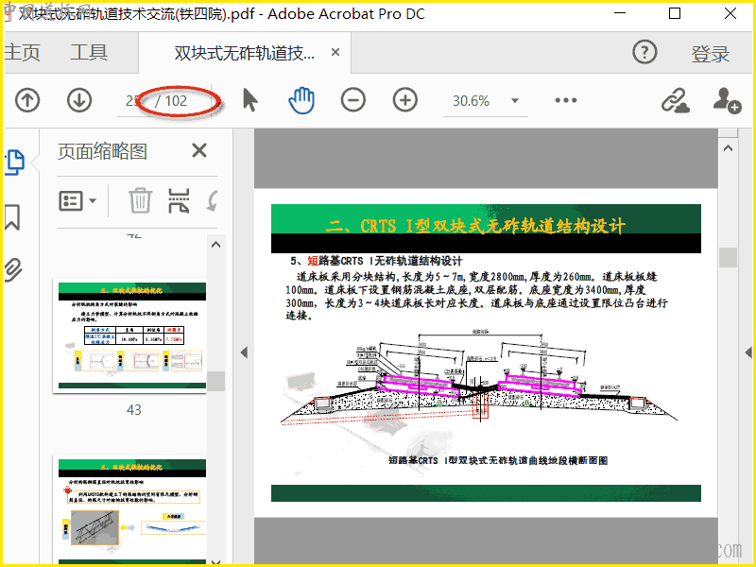Expand the right tools pane arrow
The image size is (756, 567).
(x=748, y=352)
